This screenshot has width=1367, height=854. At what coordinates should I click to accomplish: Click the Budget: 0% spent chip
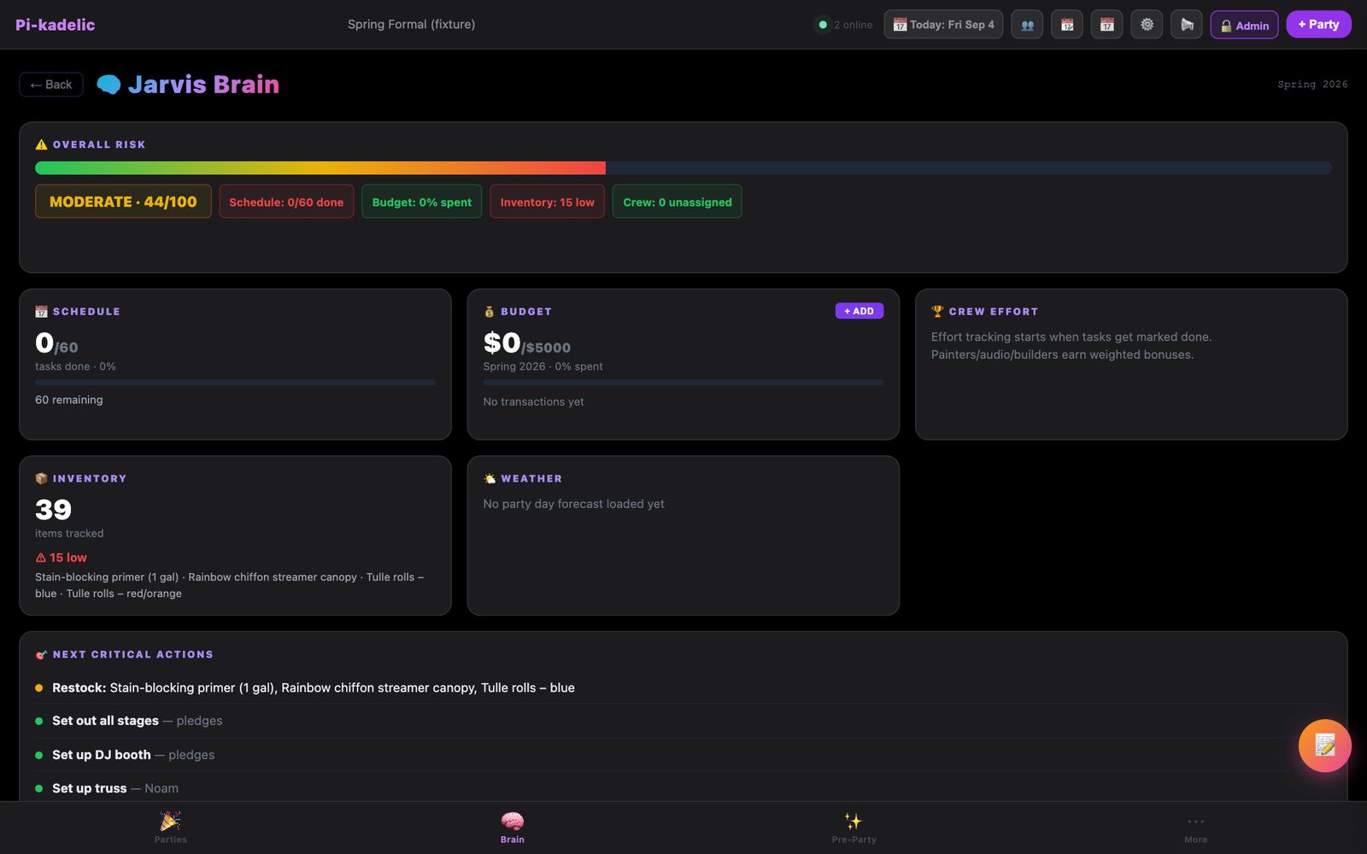pyautogui.click(x=421, y=202)
